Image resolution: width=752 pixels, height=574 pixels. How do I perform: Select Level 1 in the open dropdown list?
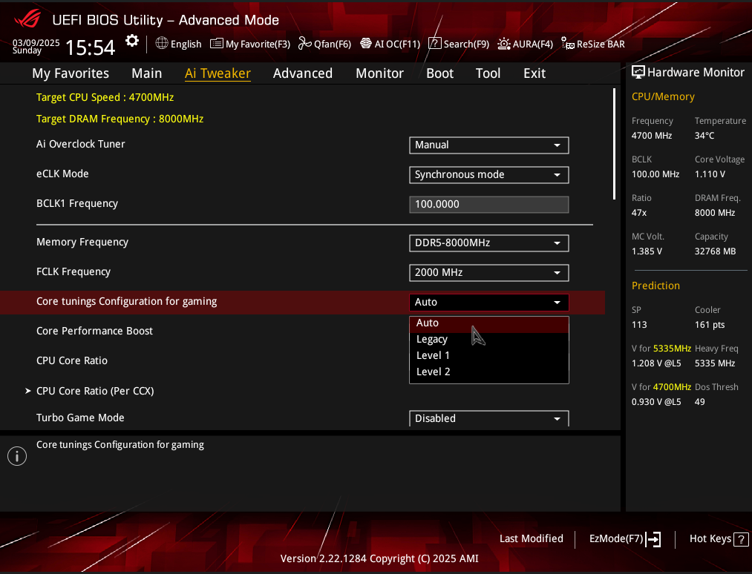pyautogui.click(x=434, y=355)
